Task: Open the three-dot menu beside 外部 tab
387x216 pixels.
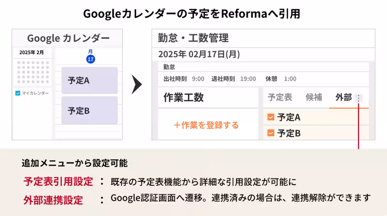Action: point(358,98)
